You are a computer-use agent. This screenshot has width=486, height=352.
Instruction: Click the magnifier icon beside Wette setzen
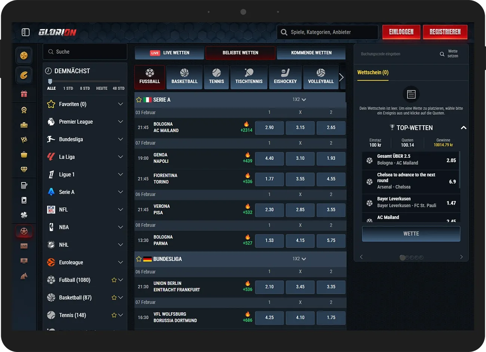442,54
